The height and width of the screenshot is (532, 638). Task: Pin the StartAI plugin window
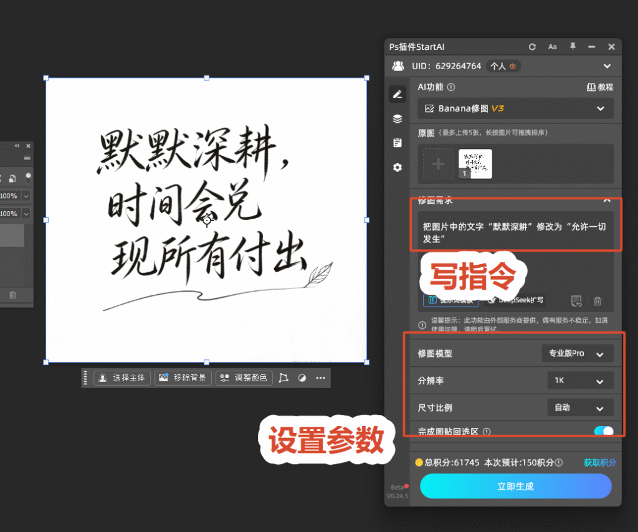point(573,46)
